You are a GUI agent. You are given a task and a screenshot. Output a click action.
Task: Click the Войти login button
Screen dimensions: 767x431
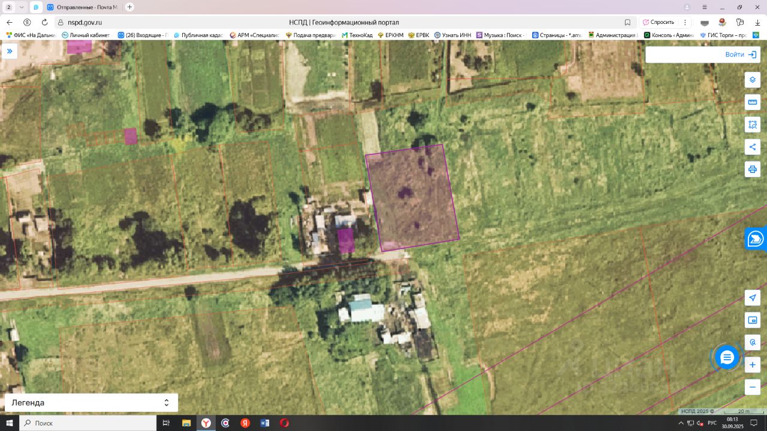741,54
